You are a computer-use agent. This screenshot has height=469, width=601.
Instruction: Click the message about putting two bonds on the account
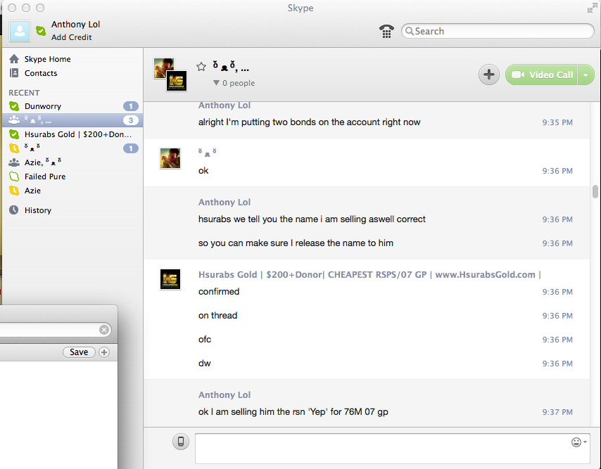click(x=310, y=122)
